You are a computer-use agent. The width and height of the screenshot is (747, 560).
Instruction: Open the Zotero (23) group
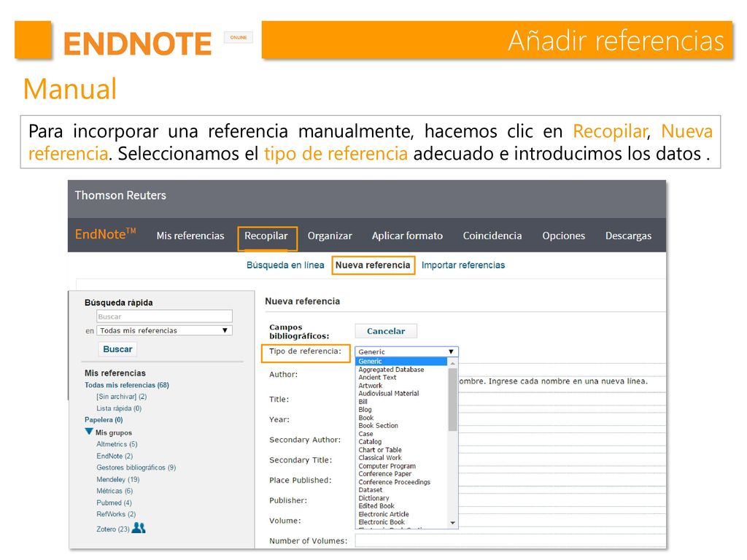tap(113, 529)
